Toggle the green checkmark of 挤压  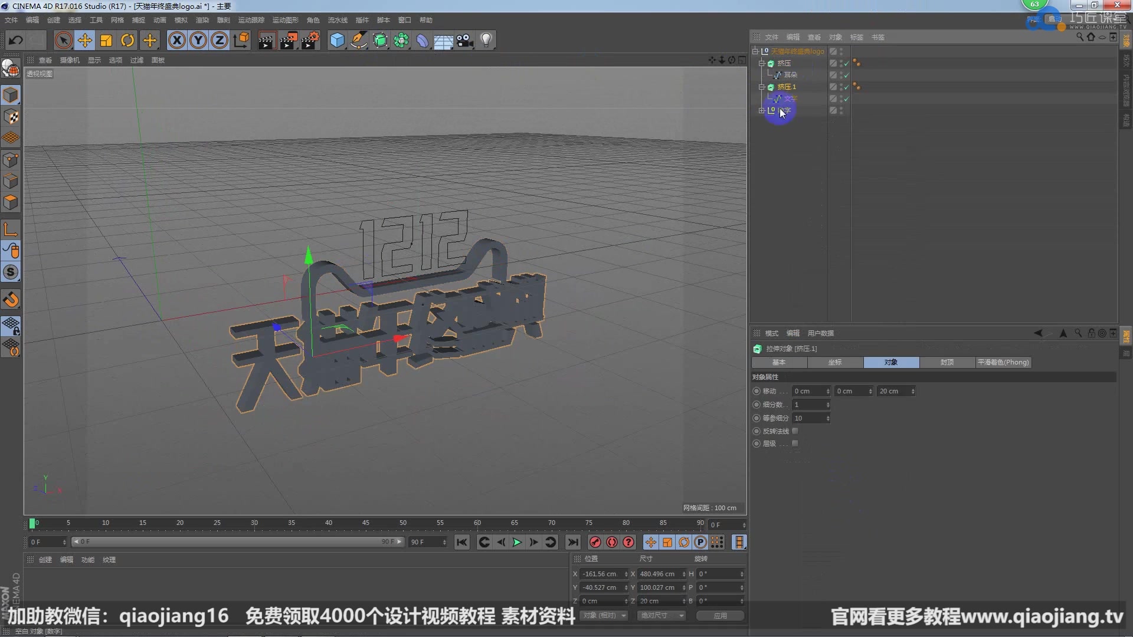pyautogui.click(x=846, y=63)
